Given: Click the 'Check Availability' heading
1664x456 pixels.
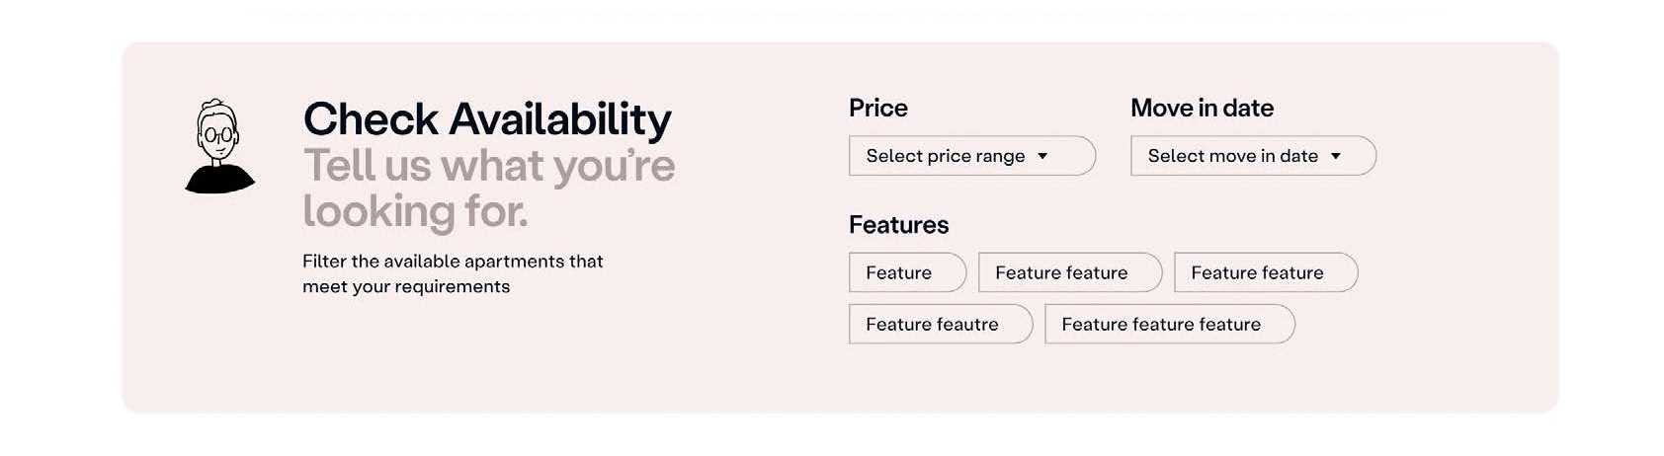Looking at the screenshot, I should click(x=487, y=119).
